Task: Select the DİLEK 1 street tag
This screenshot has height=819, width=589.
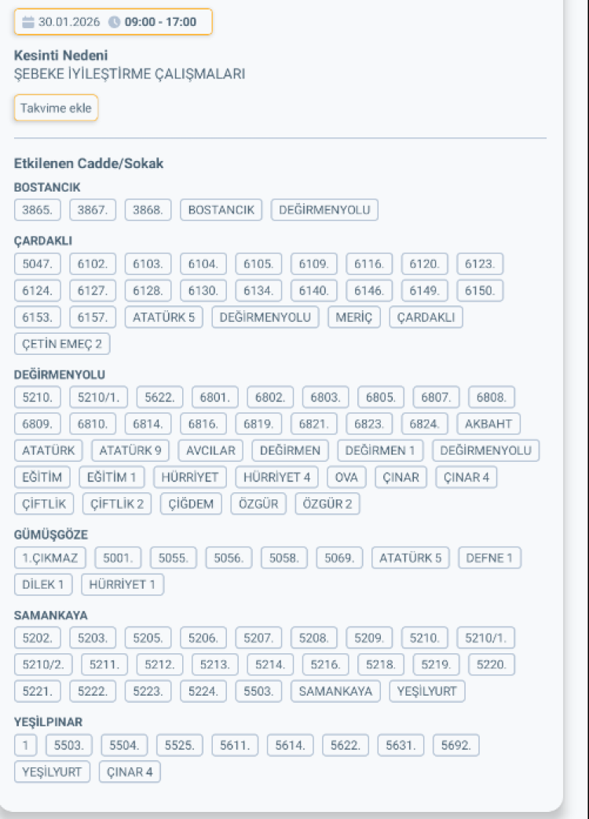Action: tap(43, 584)
